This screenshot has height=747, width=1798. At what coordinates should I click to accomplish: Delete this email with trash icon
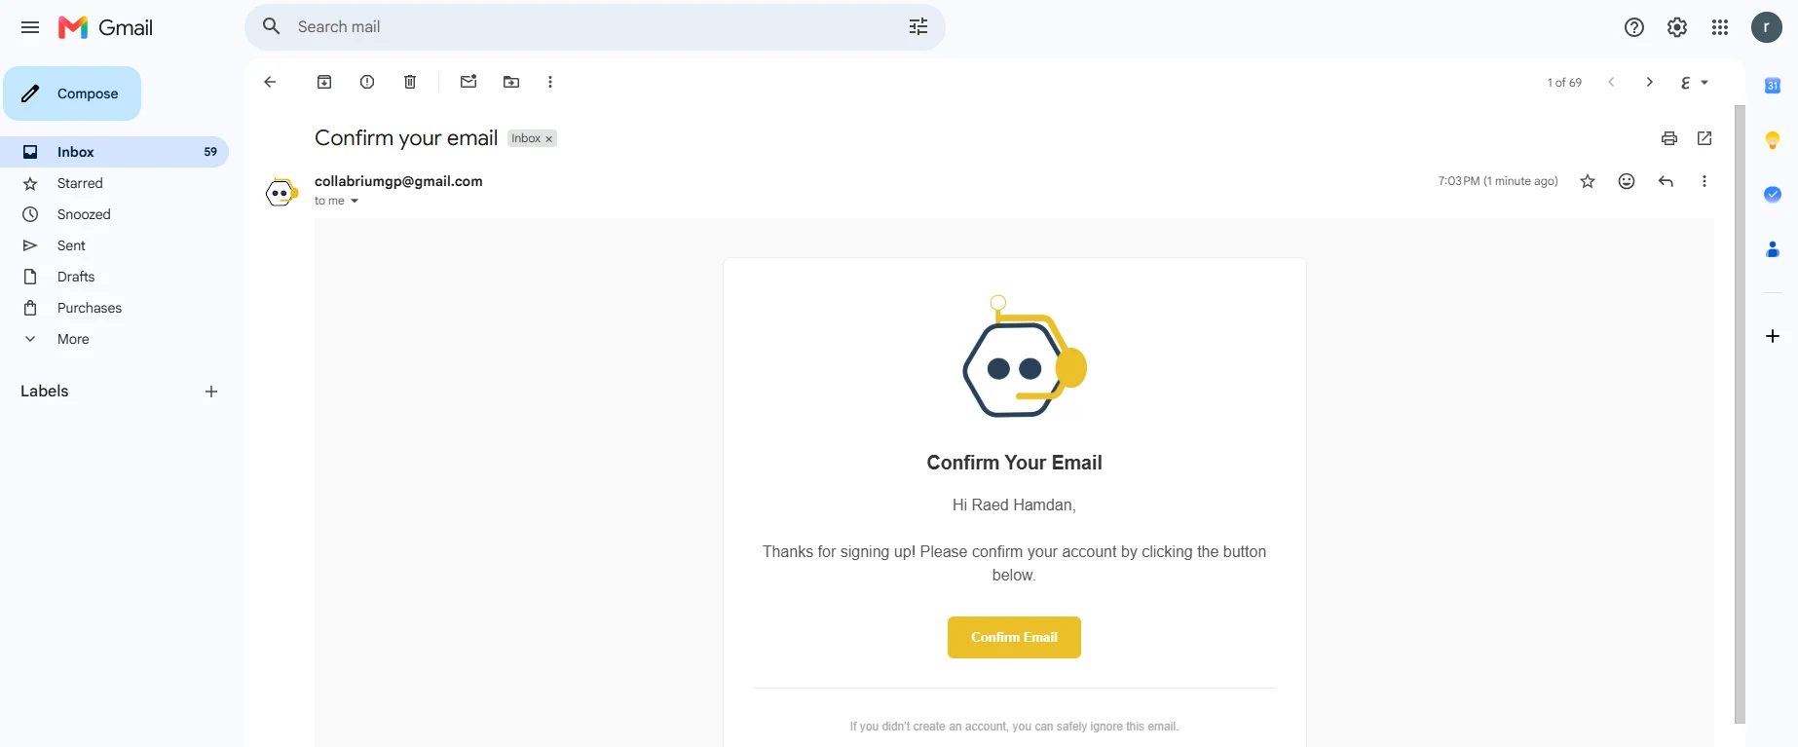(x=410, y=82)
